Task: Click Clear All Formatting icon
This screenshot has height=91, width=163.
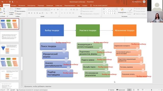Action: (58, 10)
